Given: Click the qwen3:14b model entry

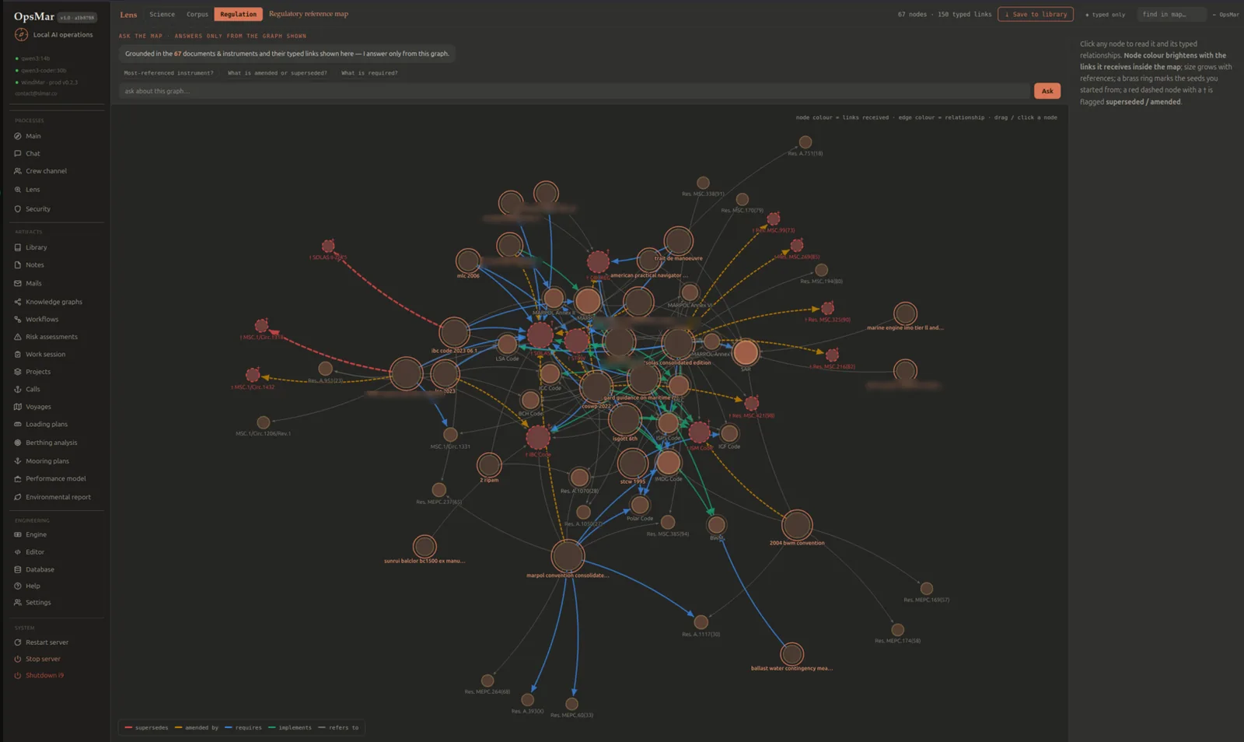Looking at the screenshot, I should coord(35,58).
